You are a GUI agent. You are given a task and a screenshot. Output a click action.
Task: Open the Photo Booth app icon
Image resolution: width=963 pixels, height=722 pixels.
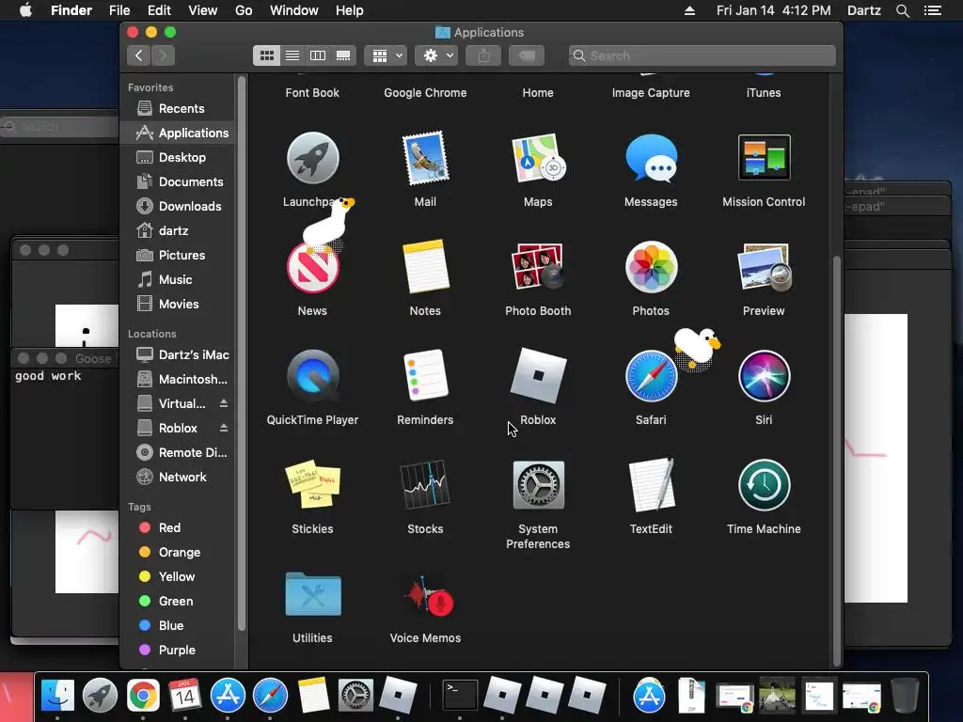(x=538, y=266)
